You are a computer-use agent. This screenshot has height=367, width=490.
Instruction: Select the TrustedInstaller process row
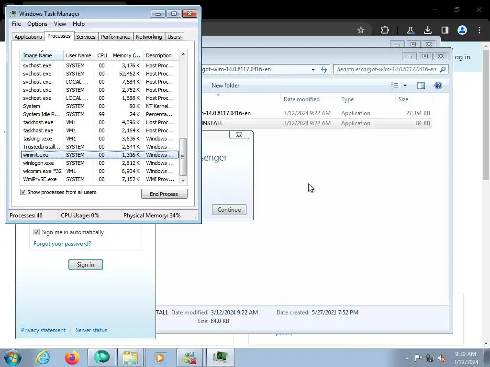tap(100, 147)
